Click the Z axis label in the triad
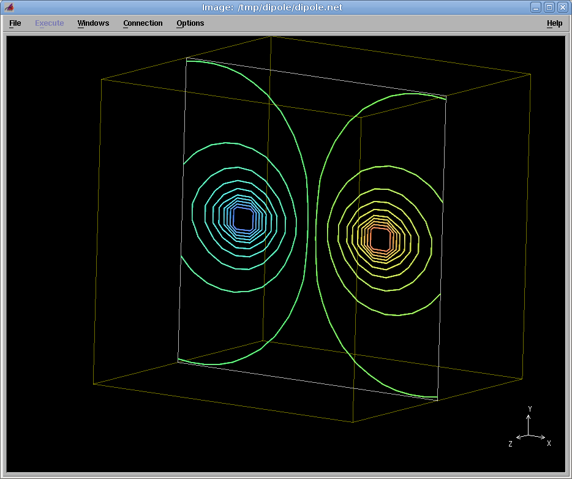Viewport: 572px width, 479px height. pyautogui.click(x=510, y=443)
